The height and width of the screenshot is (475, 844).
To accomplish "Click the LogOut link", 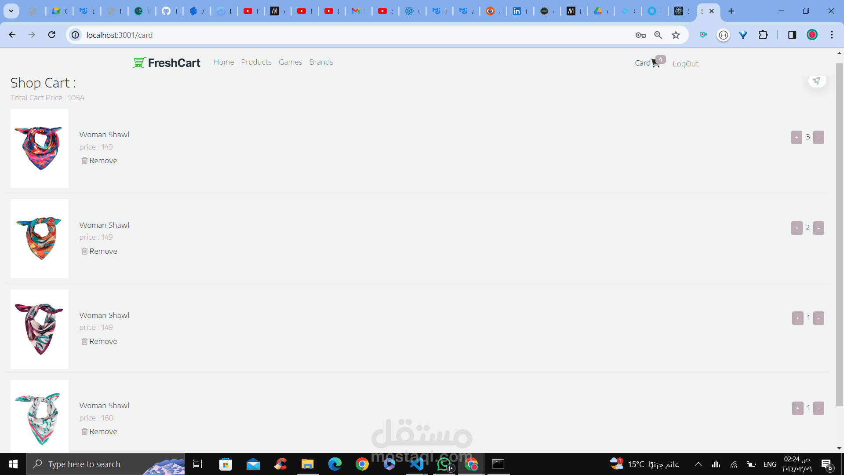I will pos(685,64).
